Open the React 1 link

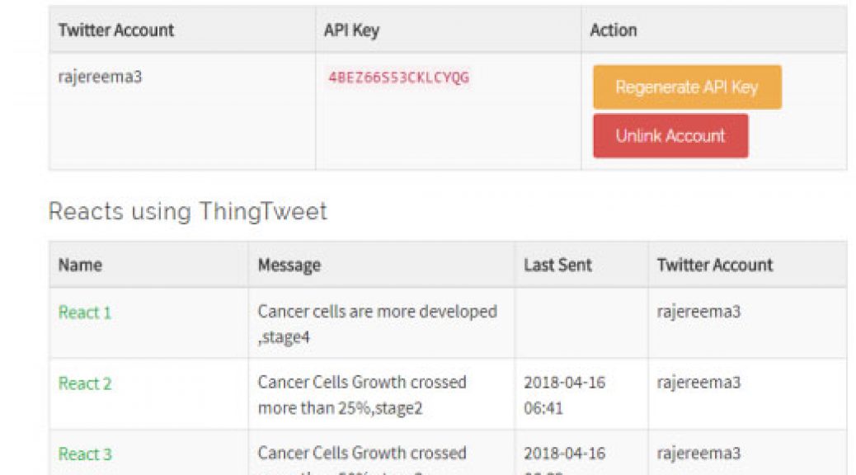click(85, 313)
